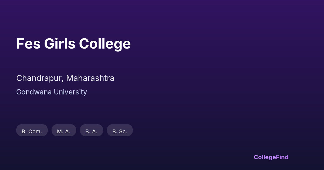Select the M. A. course pill
This screenshot has height=170, width=324.
64,130
